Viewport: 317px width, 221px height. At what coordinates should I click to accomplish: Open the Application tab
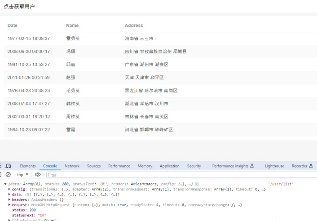pyautogui.click(x=169, y=166)
